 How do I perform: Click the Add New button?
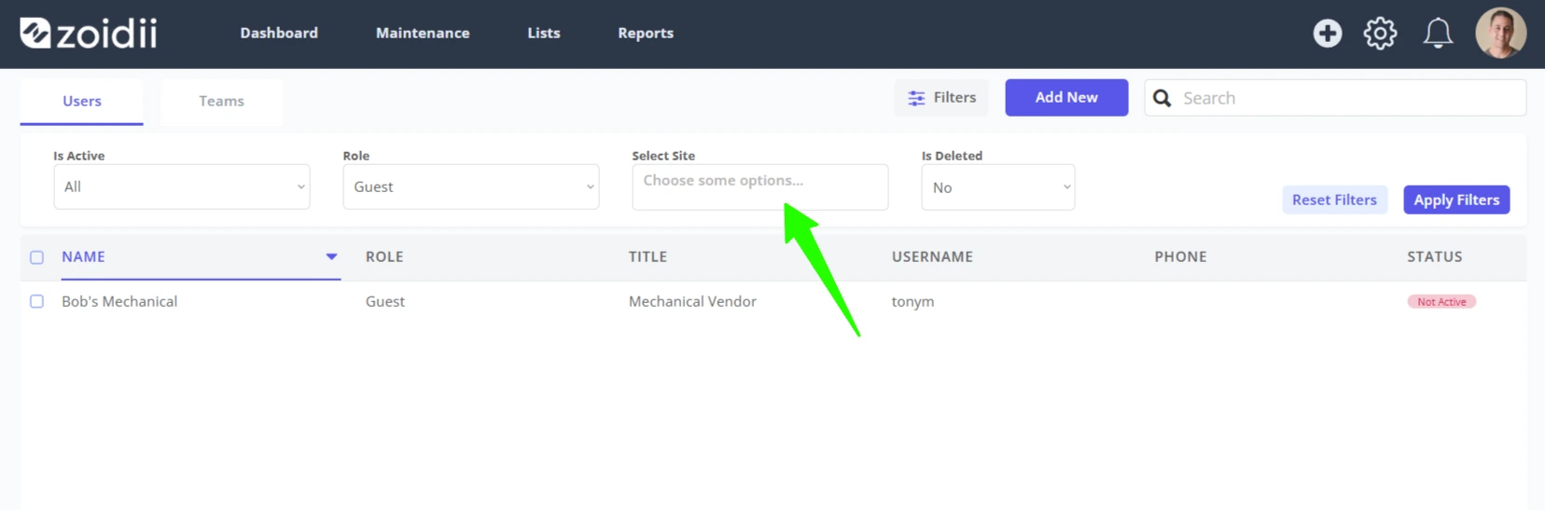coord(1066,97)
